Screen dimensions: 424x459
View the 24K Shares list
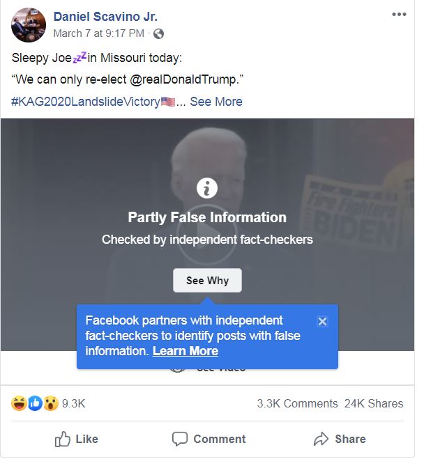pyautogui.click(x=374, y=403)
